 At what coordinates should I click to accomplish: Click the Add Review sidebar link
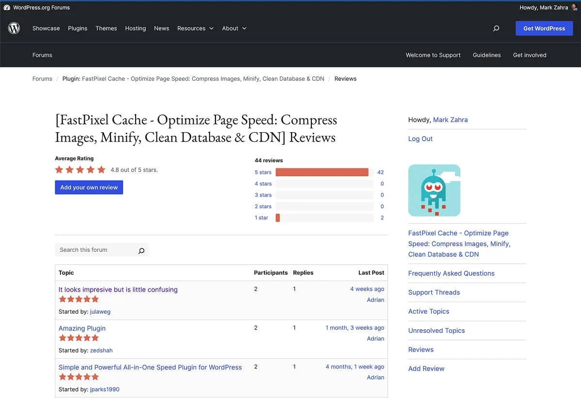[426, 368]
